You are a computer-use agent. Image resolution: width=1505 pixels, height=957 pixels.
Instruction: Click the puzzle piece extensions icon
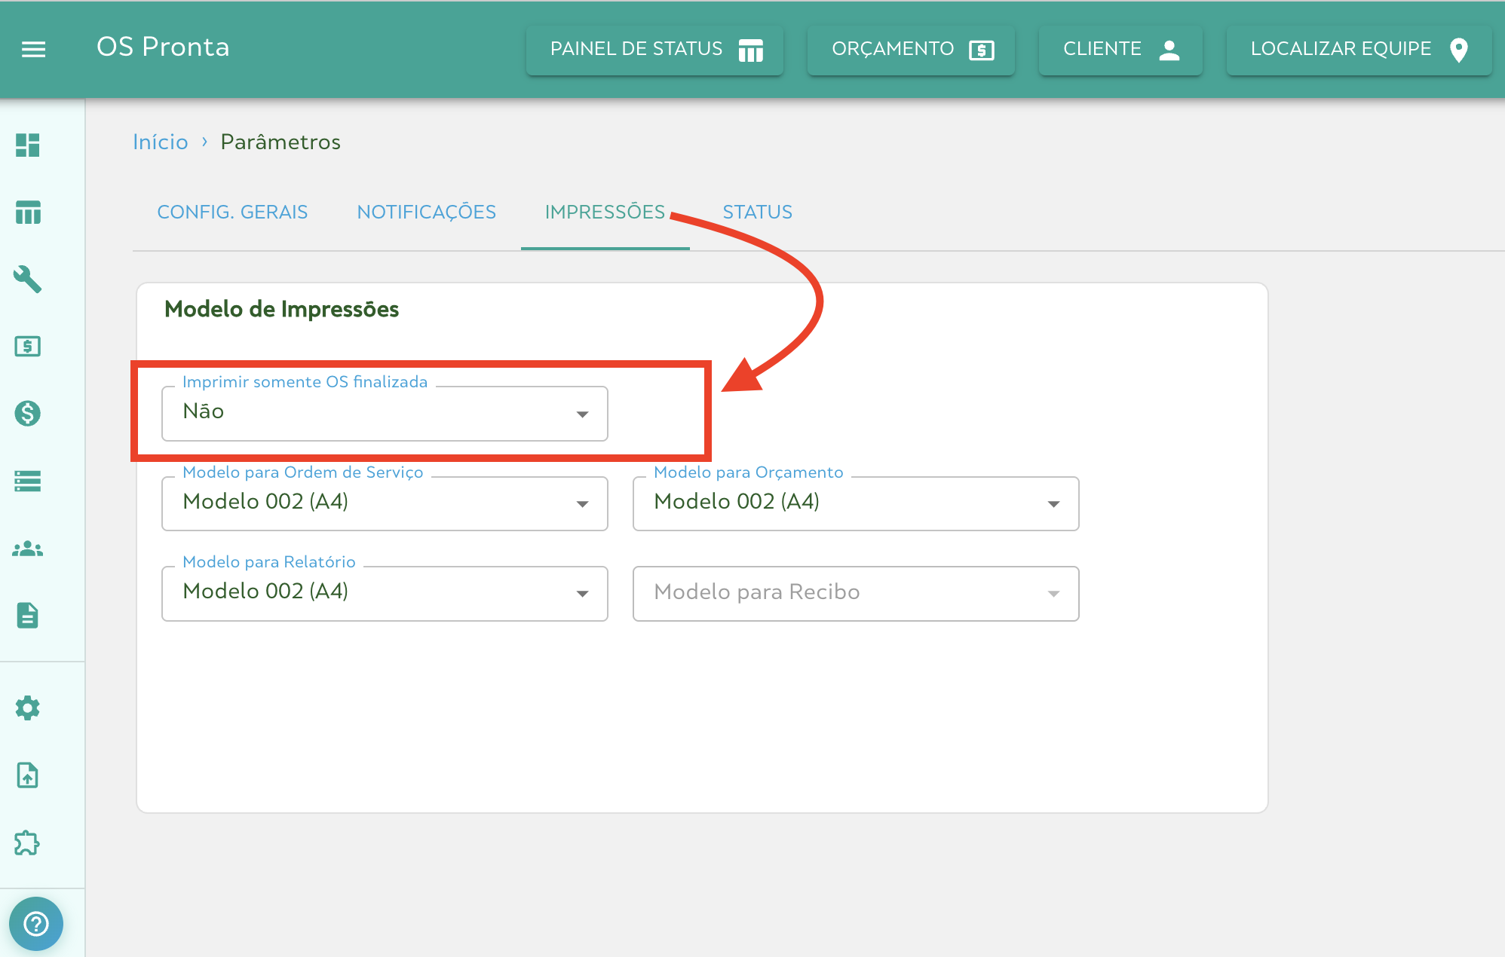tap(28, 842)
